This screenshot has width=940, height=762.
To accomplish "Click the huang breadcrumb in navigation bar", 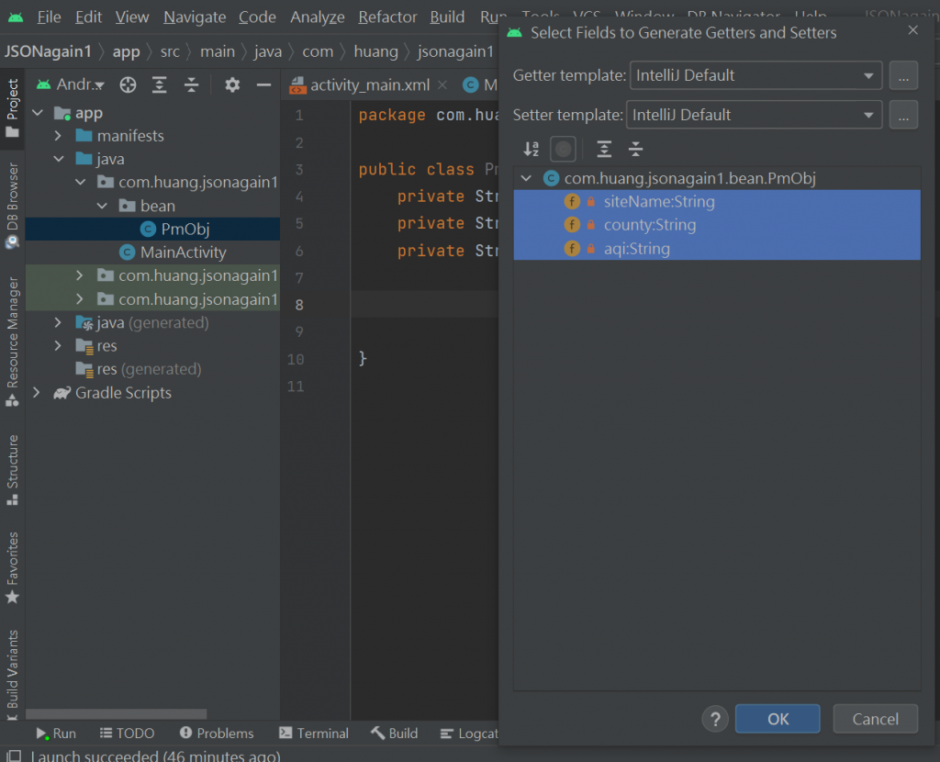I will (x=375, y=51).
